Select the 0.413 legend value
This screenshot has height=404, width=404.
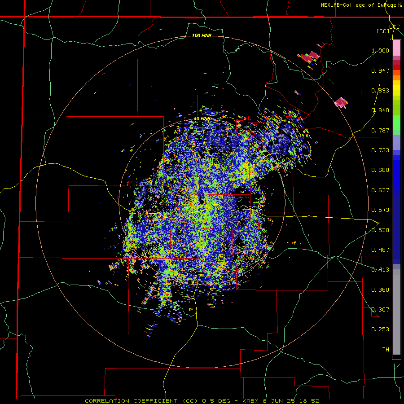pos(380,270)
